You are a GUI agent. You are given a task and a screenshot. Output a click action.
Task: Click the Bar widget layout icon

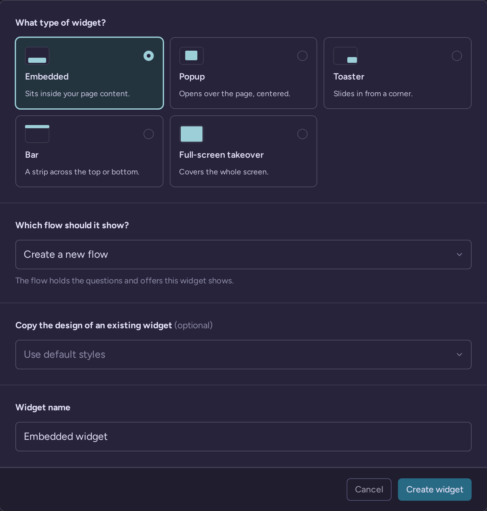(37, 134)
